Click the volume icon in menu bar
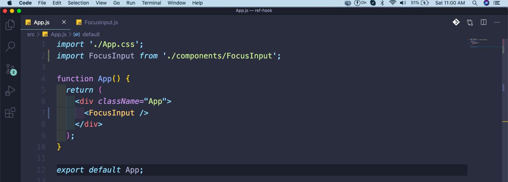The height and width of the screenshot is (182, 508). pos(403,3)
